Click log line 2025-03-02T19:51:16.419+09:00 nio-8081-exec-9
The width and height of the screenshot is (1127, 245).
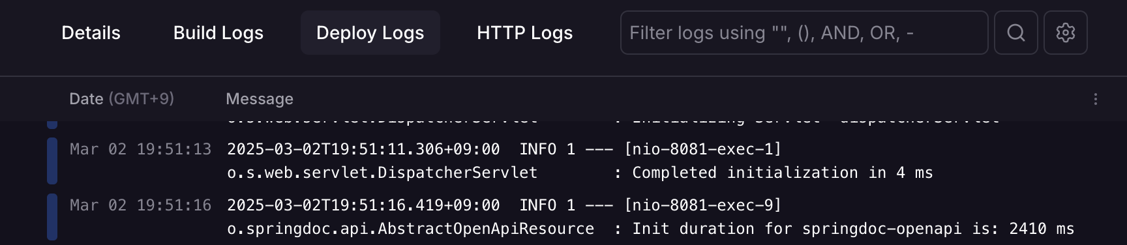(x=504, y=205)
